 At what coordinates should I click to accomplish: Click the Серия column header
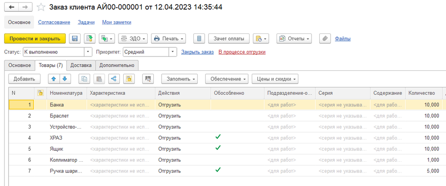pyautogui.click(x=343, y=93)
